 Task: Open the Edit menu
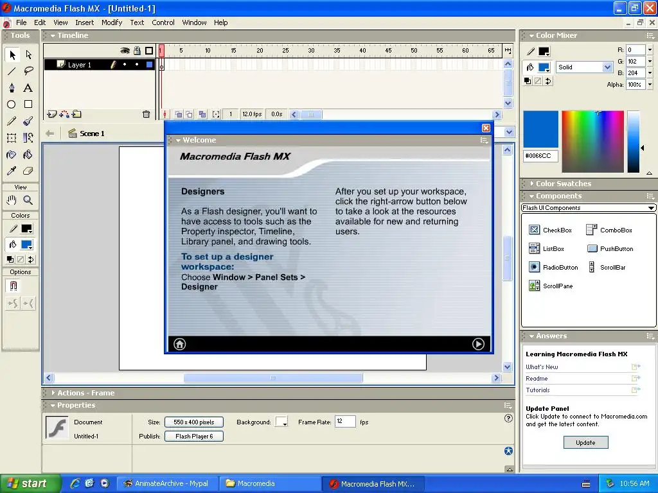(x=40, y=22)
